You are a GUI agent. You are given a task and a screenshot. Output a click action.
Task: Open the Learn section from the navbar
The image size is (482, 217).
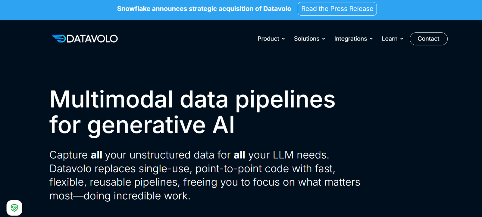point(390,39)
